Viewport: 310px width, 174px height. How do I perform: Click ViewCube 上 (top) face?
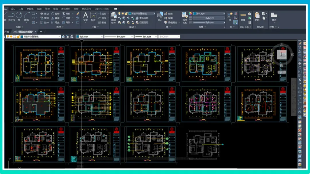(x=282, y=54)
